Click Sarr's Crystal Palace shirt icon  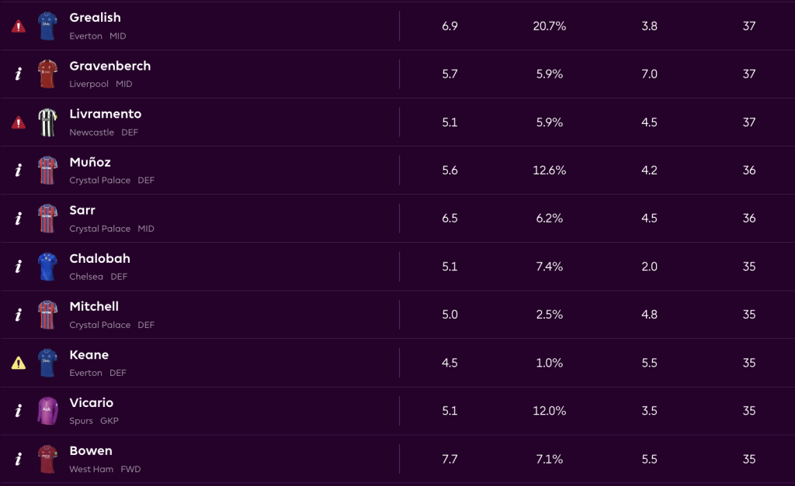(x=48, y=219)
